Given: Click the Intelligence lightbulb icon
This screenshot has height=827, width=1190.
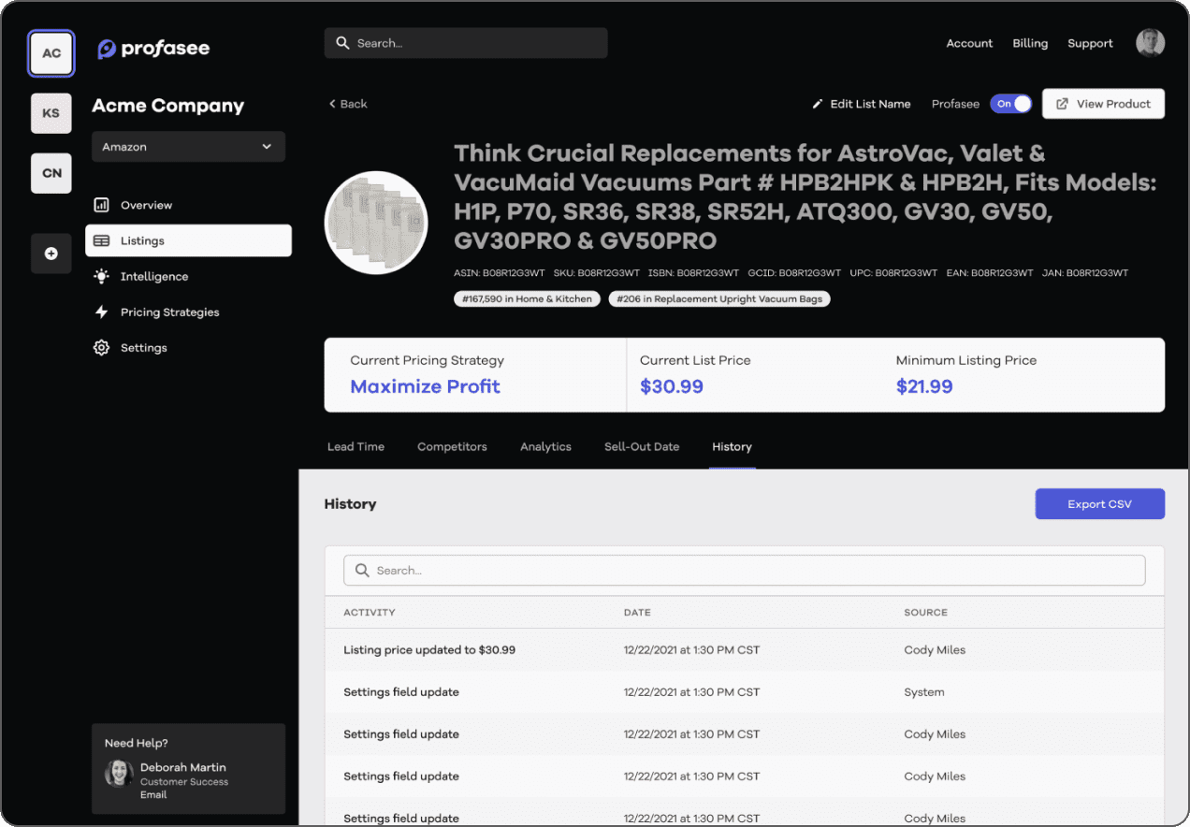Looking at the screenshot, I should [x=101, y=276].
